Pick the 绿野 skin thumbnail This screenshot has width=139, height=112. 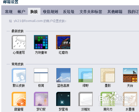tap(85, 75)
